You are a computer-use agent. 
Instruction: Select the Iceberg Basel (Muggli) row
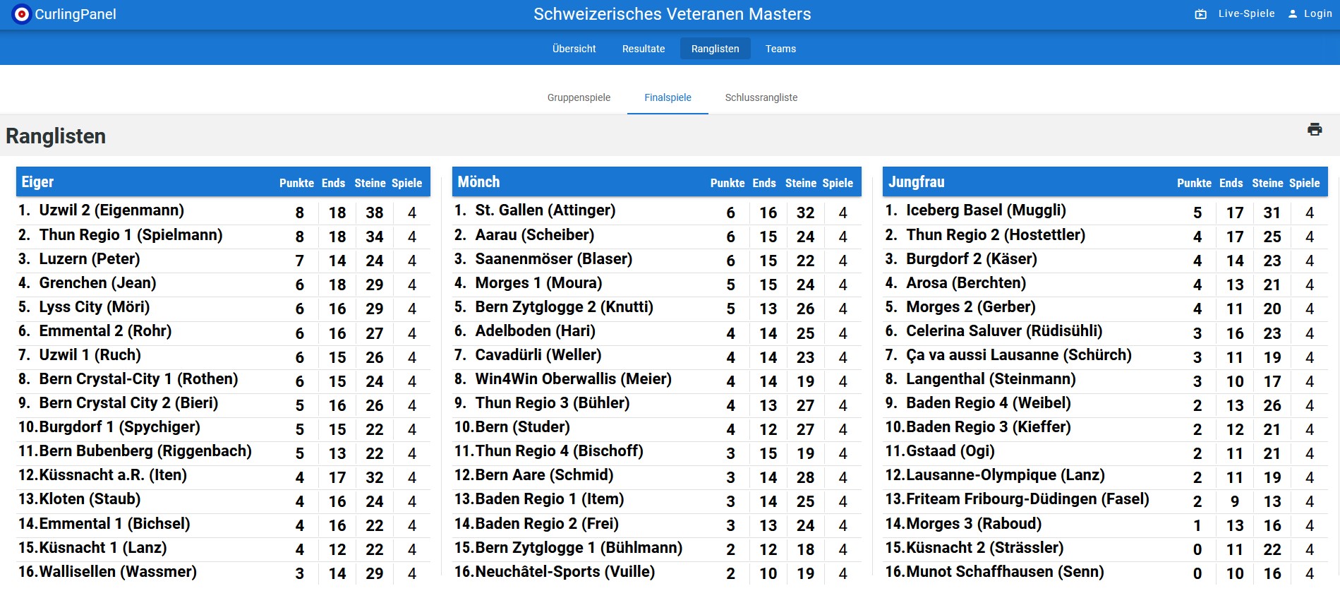[x=1105, y=211]
